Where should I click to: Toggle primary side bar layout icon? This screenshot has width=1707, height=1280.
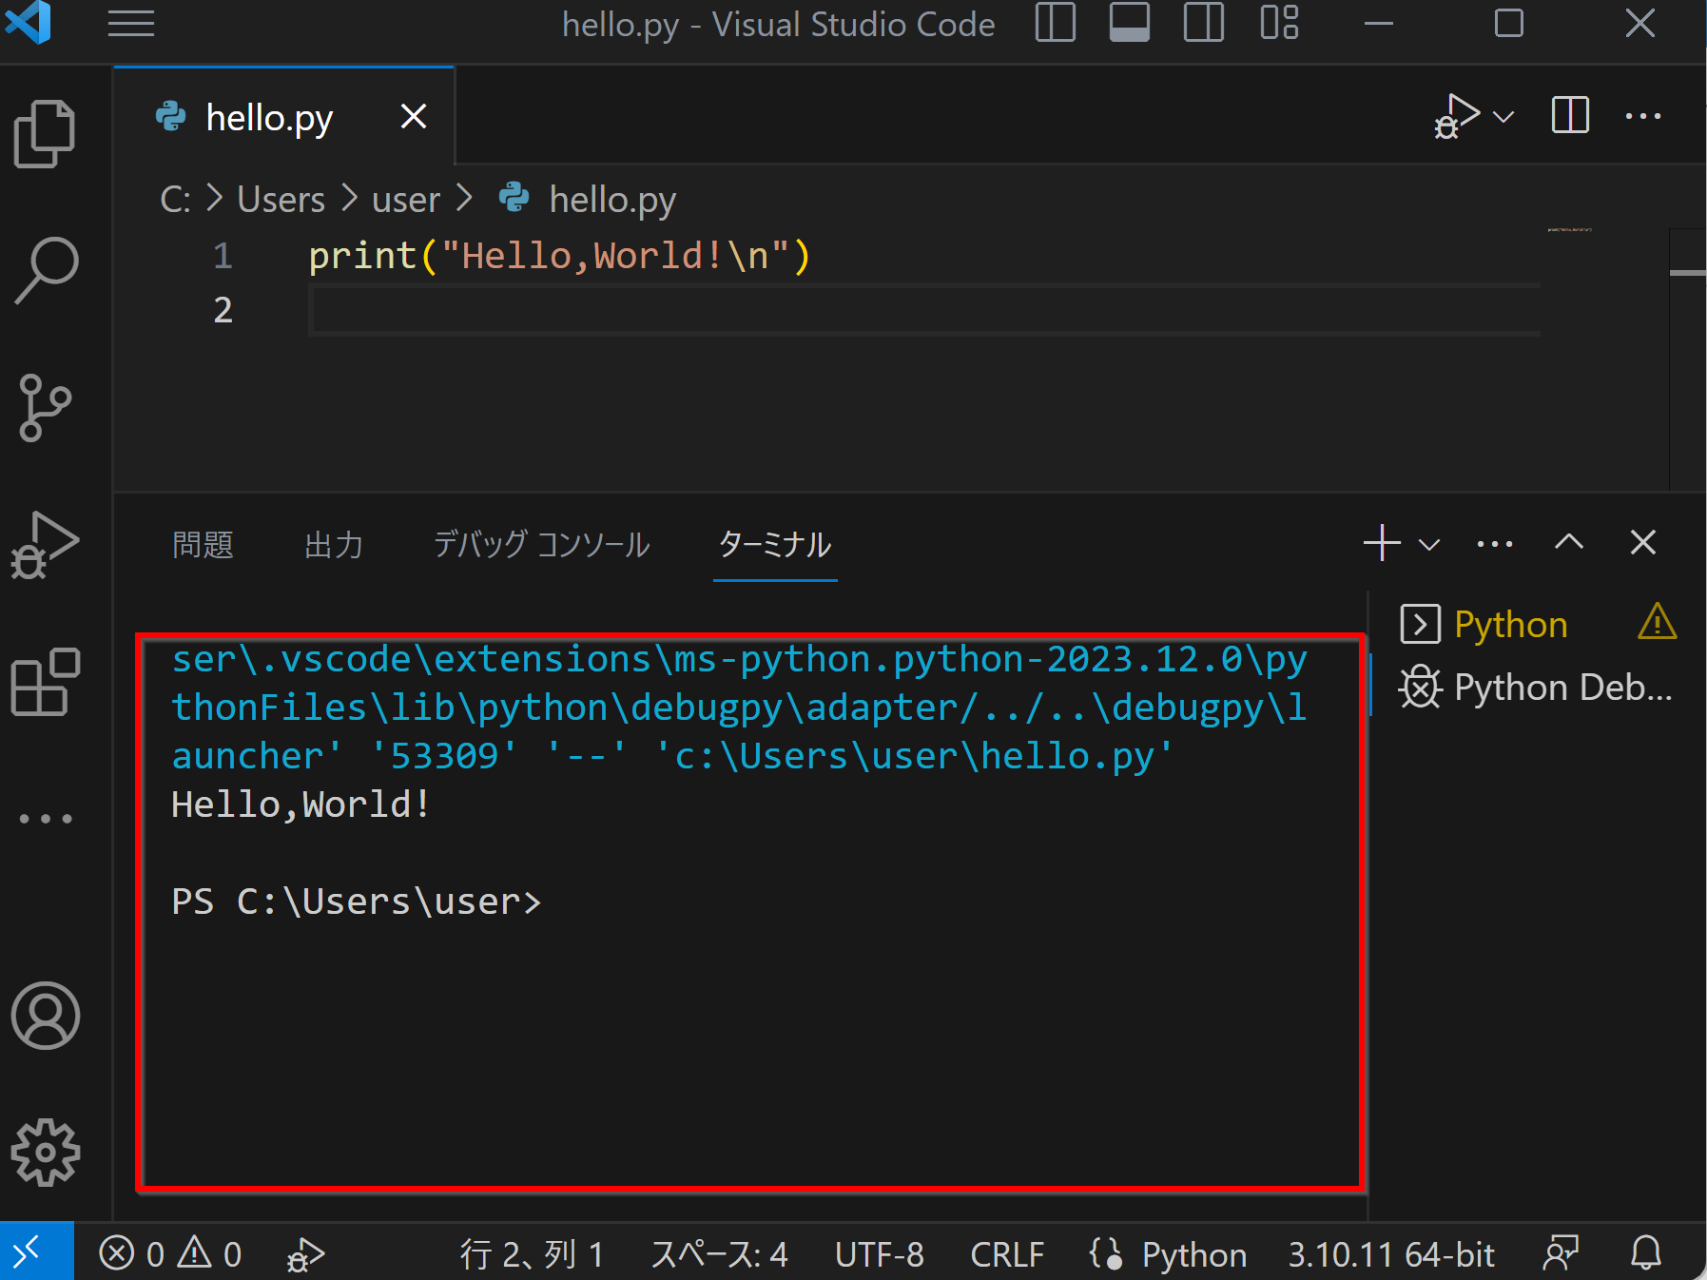(x=1055, y=23)
